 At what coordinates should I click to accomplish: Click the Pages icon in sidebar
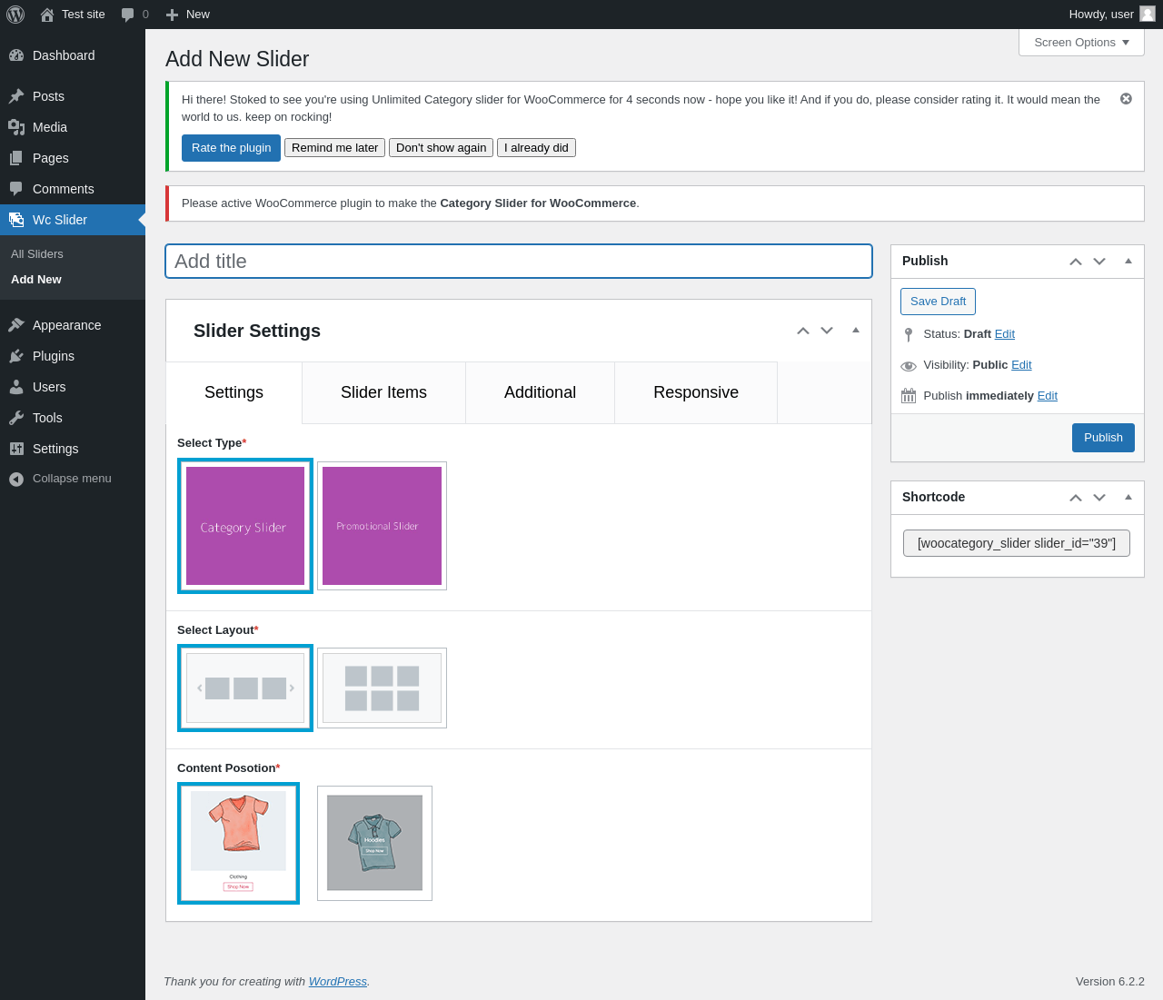(x=16, y=158)
